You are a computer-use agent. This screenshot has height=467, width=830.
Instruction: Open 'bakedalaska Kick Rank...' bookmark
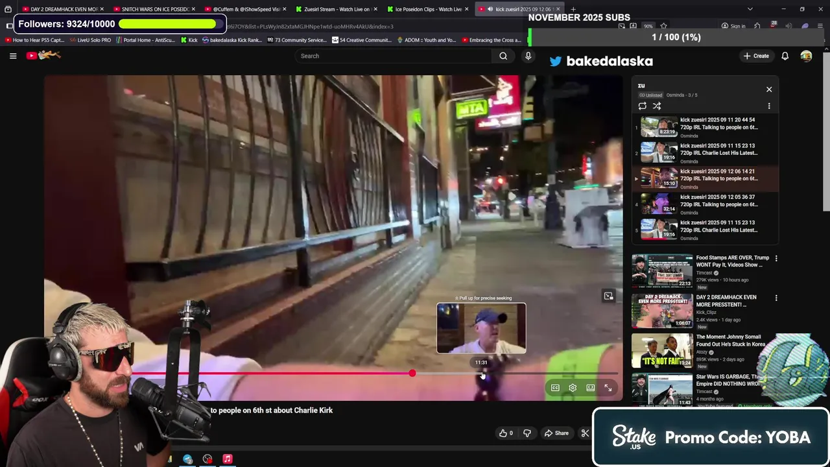click(x=232, y=40)
